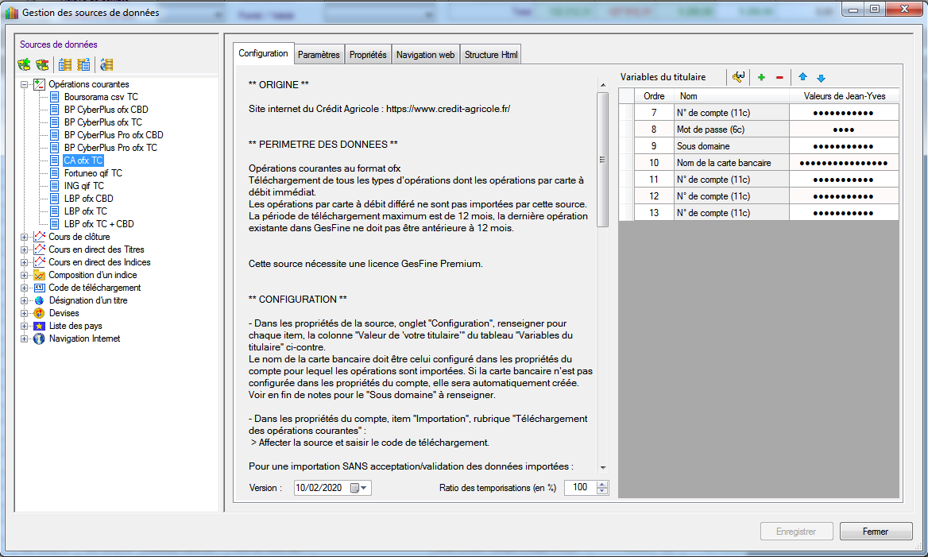
Task: Open the Version date picker dropdown
Action: tap(365, 488)
